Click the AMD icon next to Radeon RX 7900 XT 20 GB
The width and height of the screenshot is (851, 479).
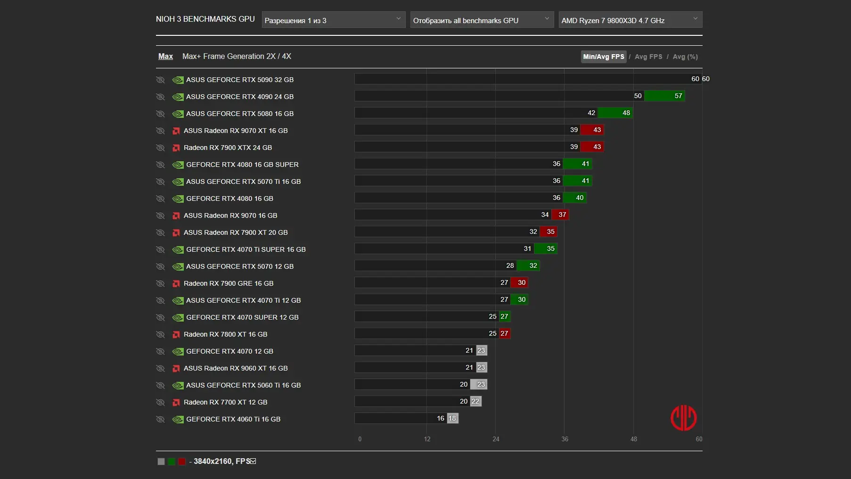(176, 233)
